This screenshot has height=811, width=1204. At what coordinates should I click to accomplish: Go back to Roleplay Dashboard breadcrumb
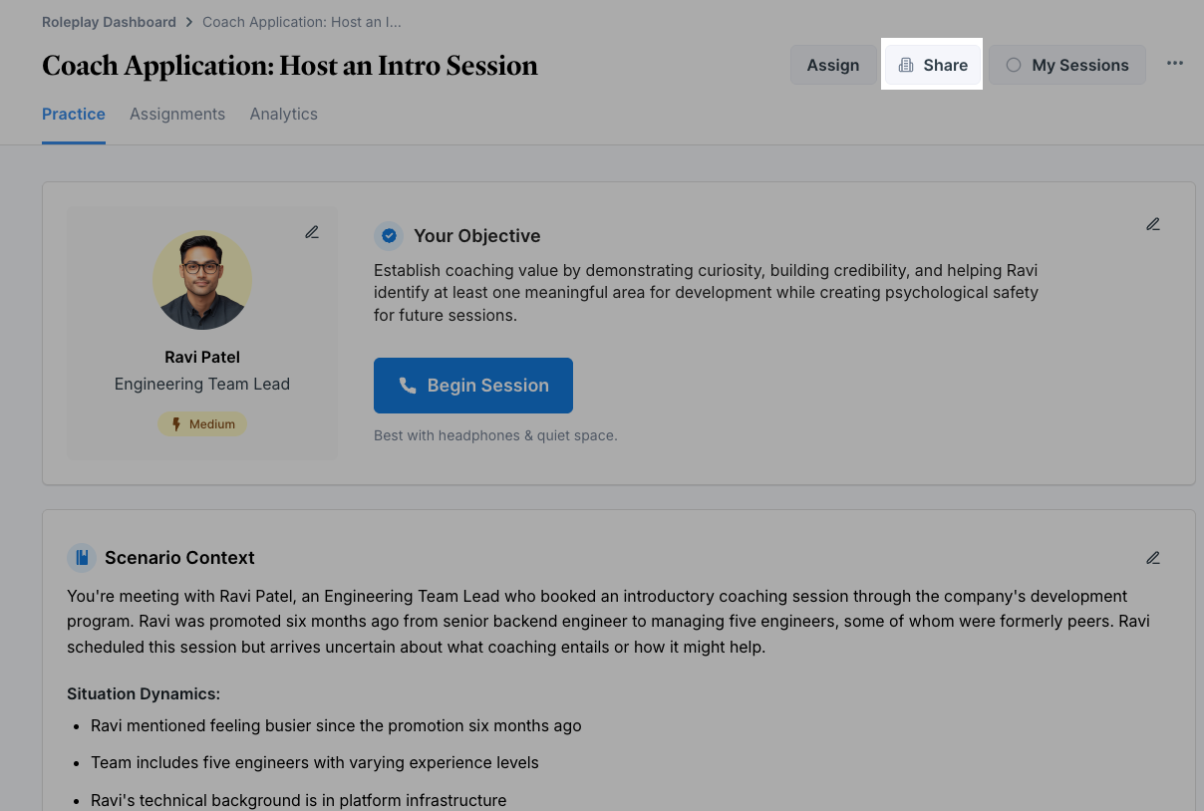click(109, 22)
